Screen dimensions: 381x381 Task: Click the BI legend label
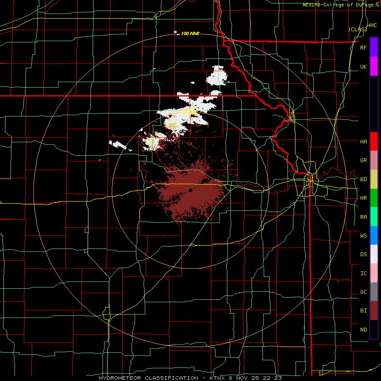tap(363, 311)
